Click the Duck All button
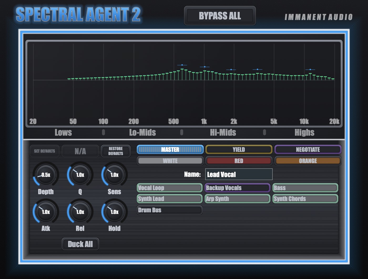 80,244
